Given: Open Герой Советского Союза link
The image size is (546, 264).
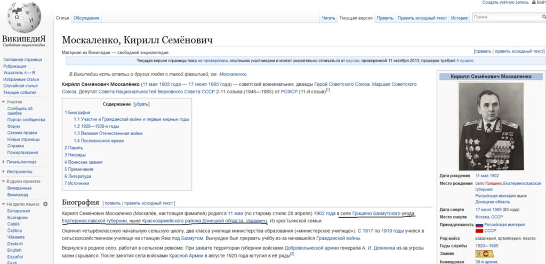Looking at the screenshot, I should tap(342, 85).
